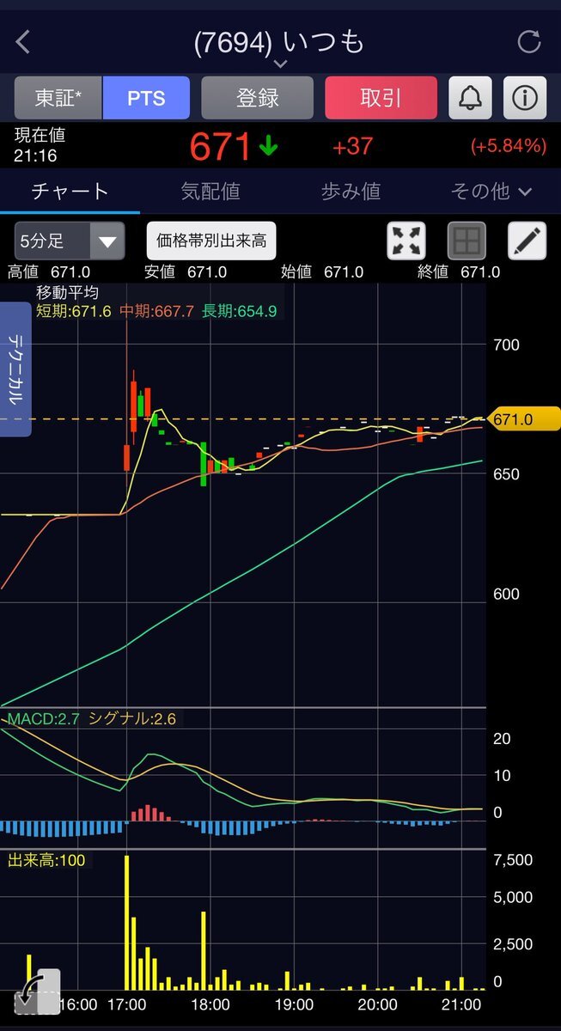This screenshot has width=561, height=1031.
Task: Select the 歩み値 tab
Action: tap(351, 191)
